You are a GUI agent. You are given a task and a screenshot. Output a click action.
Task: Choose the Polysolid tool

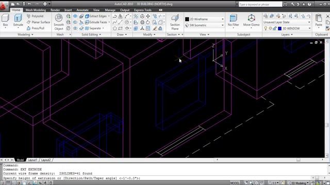pyautogui.click(x=35, y=16)
